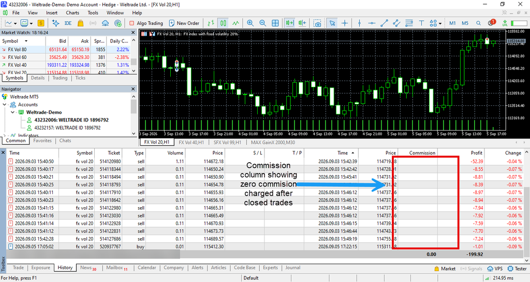Open the MQL5 AI sparkle icon
Viewport: 530px width, 282px height.
[55, 23]
